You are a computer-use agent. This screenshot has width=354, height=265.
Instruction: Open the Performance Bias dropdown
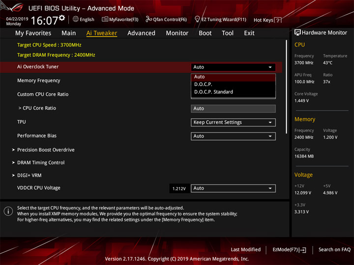coord(233,136)
